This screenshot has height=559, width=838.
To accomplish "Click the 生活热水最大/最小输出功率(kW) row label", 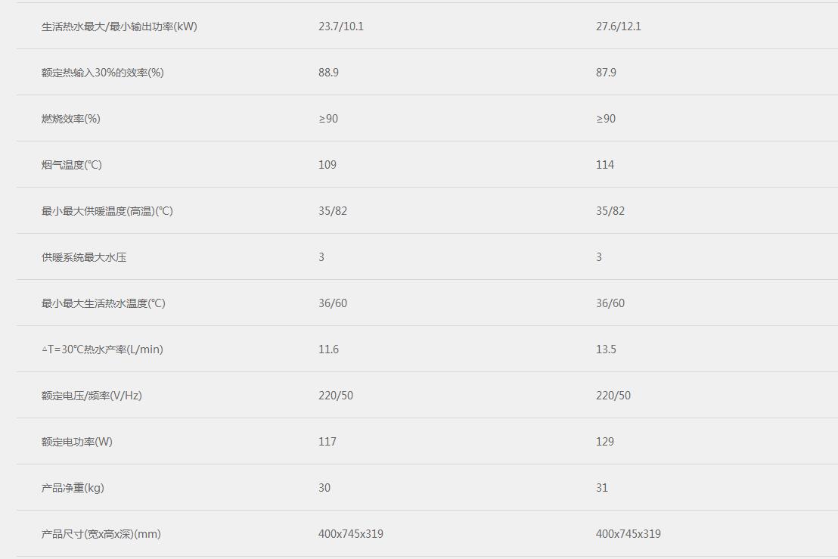I will [119, 26].
